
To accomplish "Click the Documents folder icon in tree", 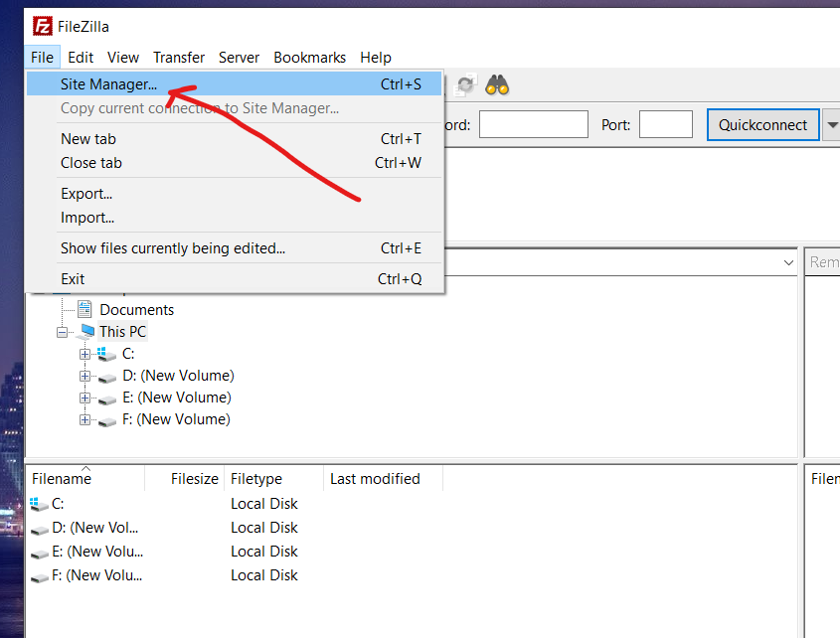I will [x=84, y=310].
